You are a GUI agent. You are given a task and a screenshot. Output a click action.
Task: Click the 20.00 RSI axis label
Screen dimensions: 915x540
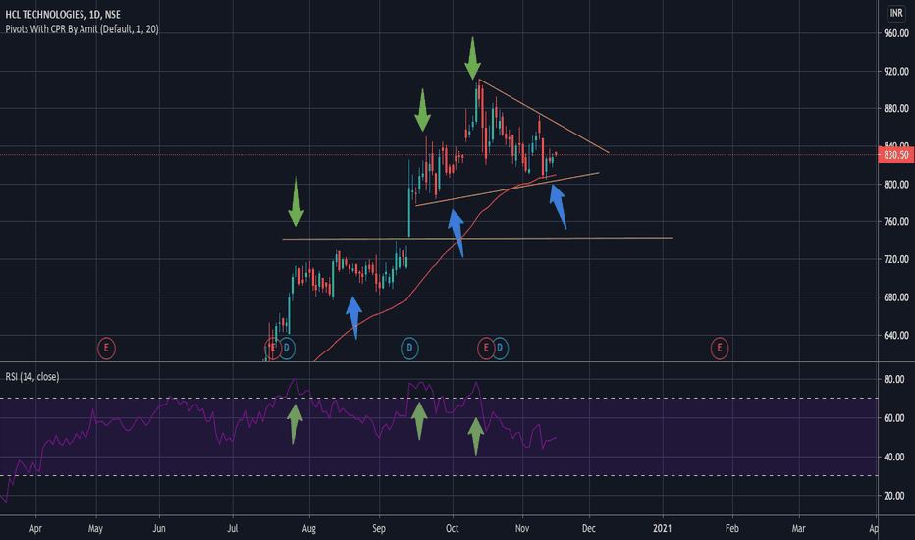coord(894,496)
